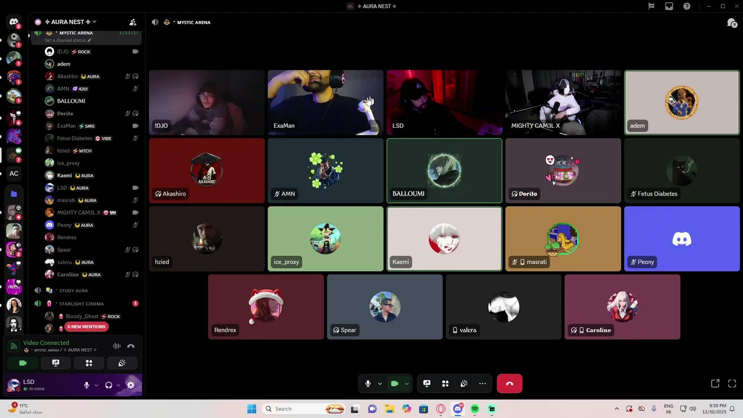The image size is (743, 418).
Task: Select the adem participant tile
Action: click(682, 103)
